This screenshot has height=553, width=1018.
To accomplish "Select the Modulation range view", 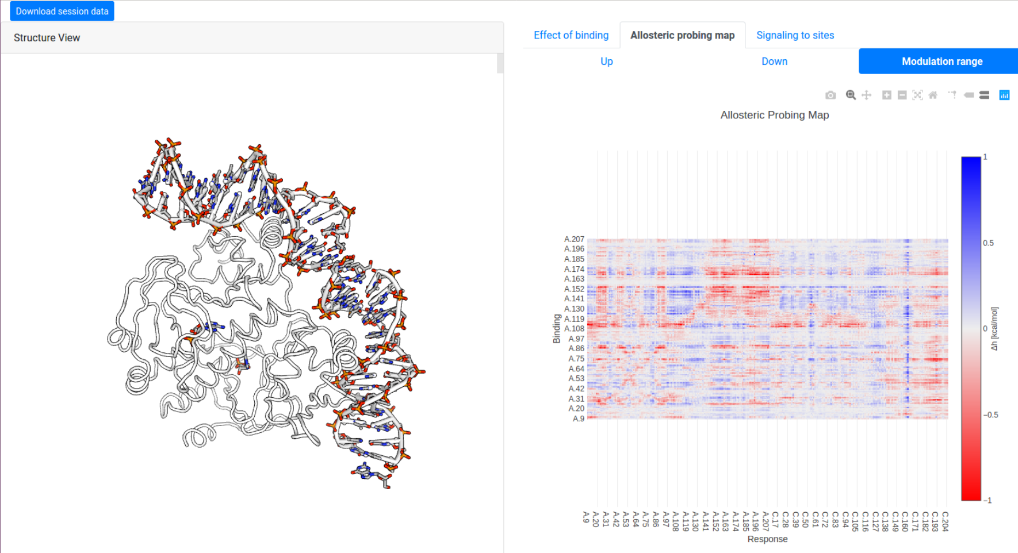I will click(x=942, y=62).
